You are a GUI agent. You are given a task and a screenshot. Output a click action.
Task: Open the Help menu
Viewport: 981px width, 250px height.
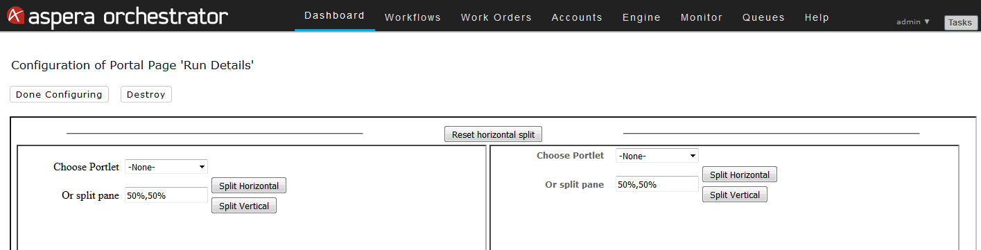pyautogui.click(x=817, y=17)
